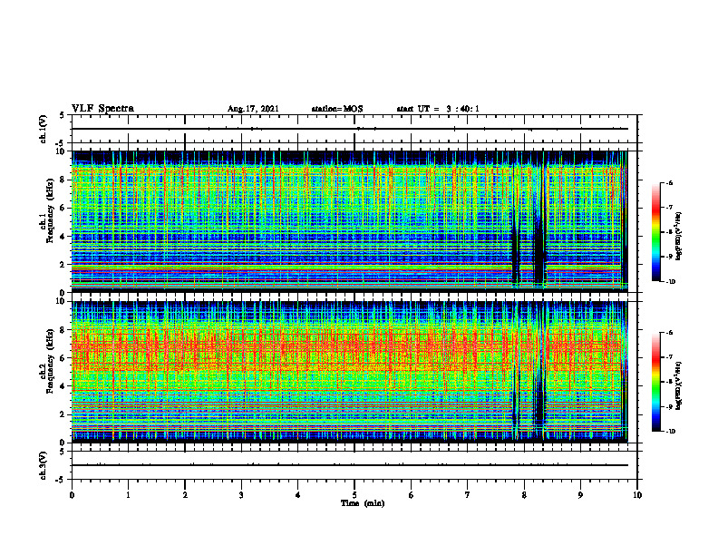
Task: Click time axis tick label "7" at bottom
Action: 468,495
